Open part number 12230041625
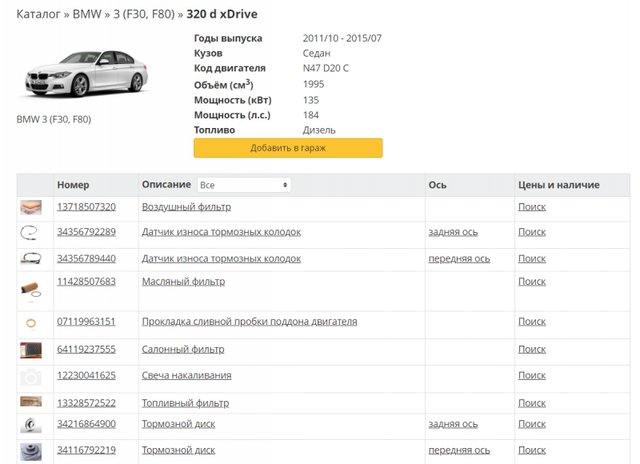 point(86,375)
